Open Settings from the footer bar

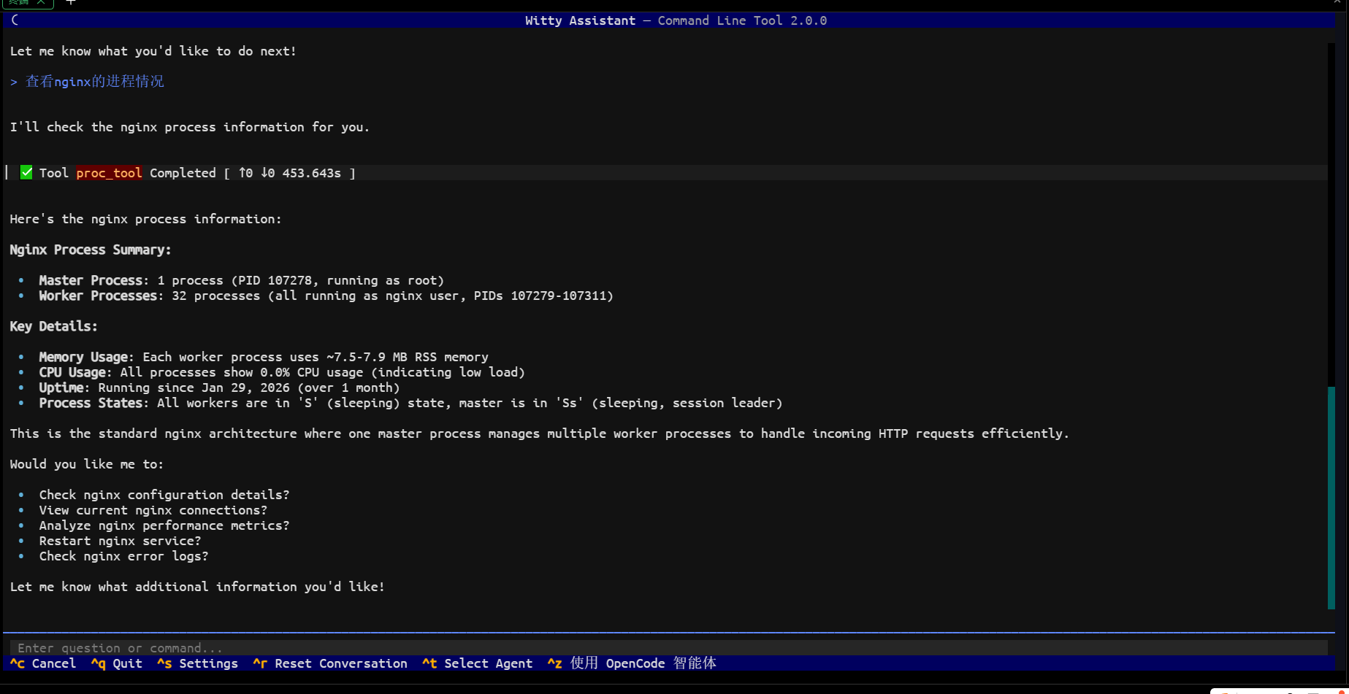click(197, 663)
